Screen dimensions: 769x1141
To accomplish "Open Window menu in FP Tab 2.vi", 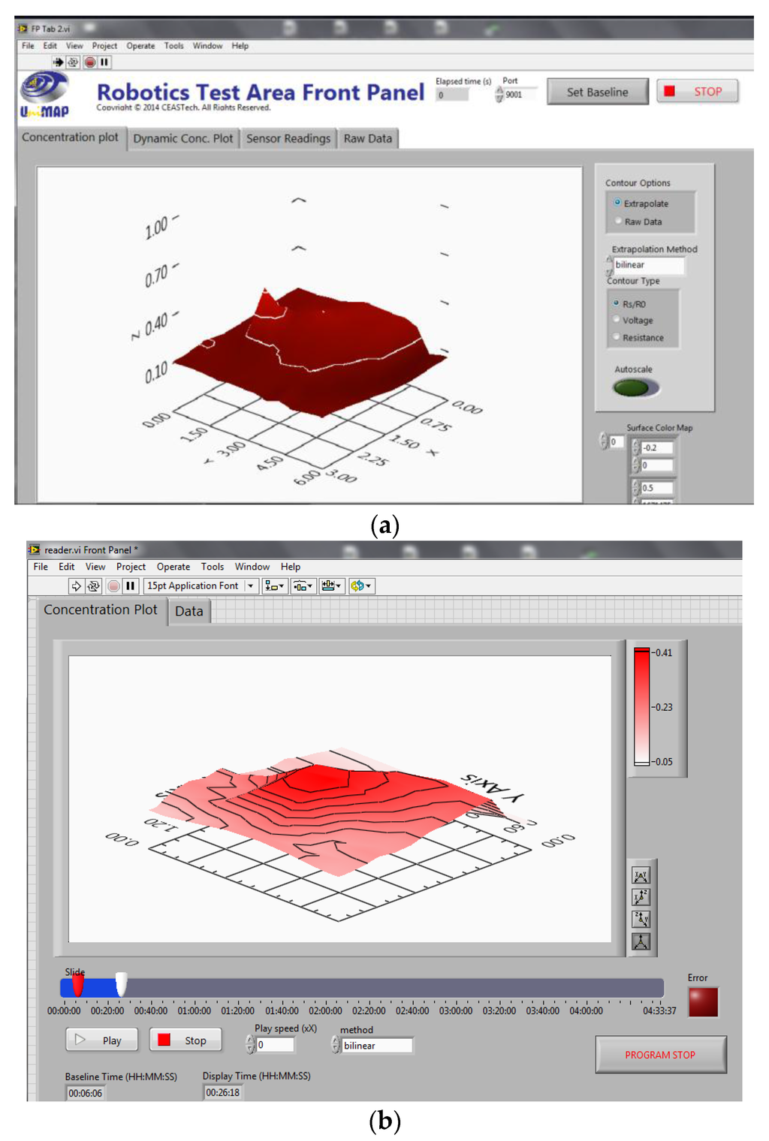I will 207,46.
